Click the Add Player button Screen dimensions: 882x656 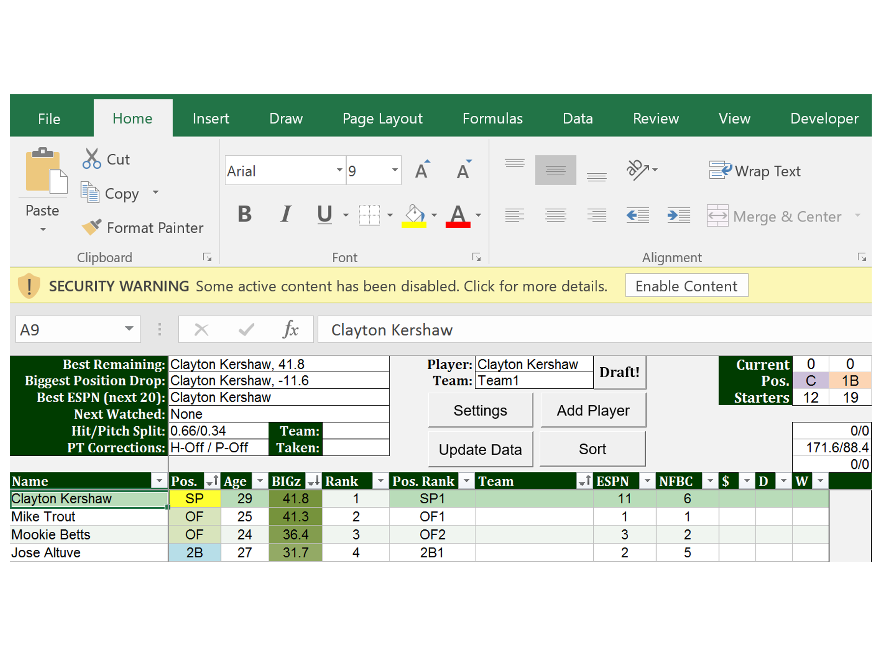(593, 410)
